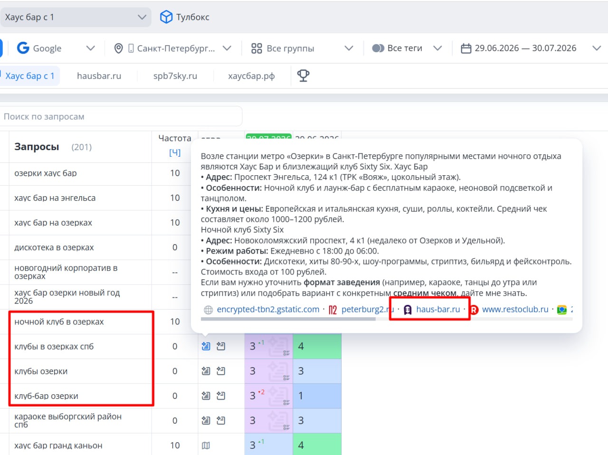Open the calendar icon beside the date range
Screen dimensions: 608x455
(466, 48)
